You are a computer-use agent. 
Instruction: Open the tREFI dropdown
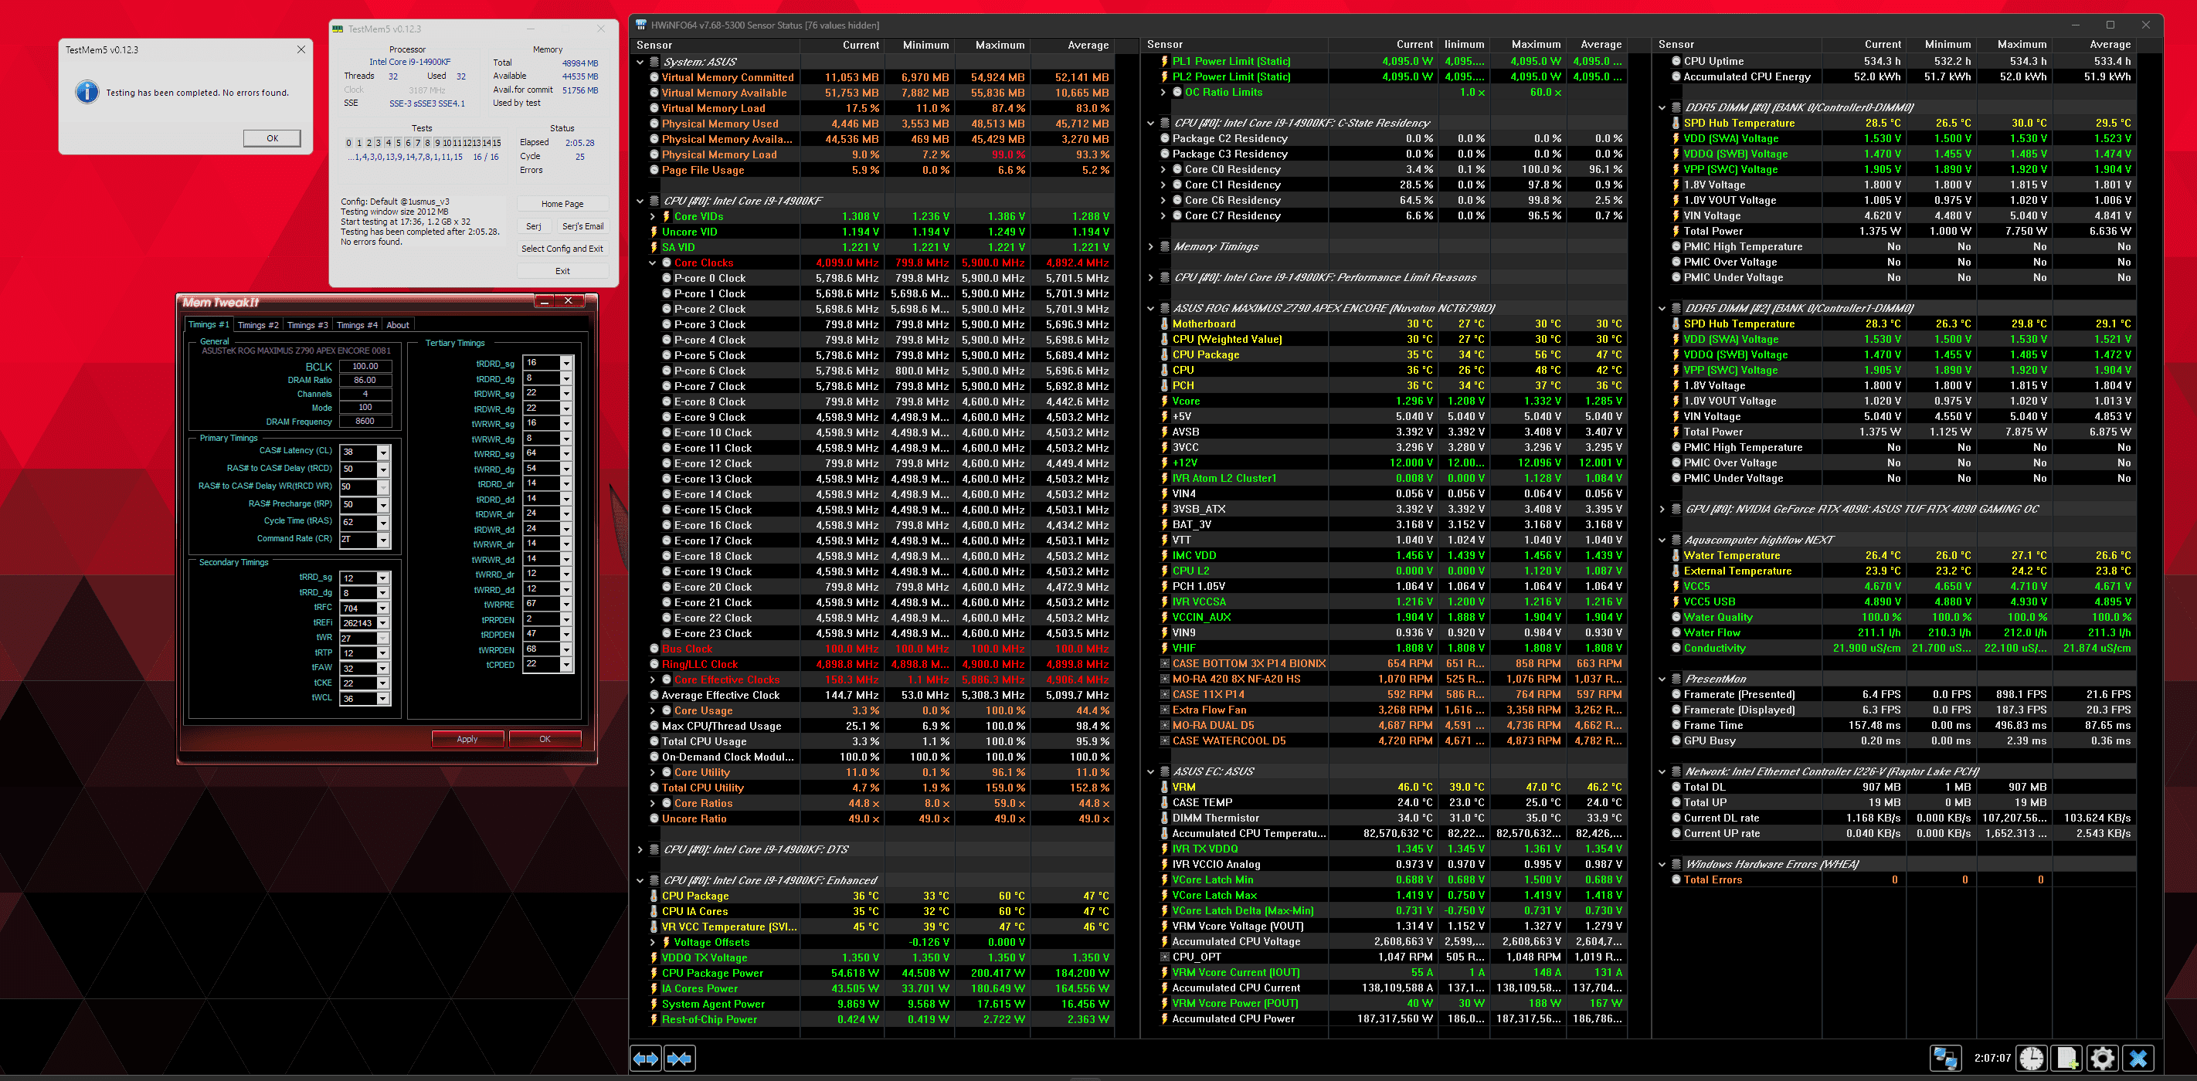point(383,623)
